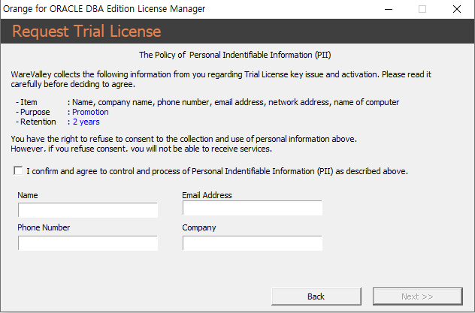Close the License Manager window

(x=457, y=9)
